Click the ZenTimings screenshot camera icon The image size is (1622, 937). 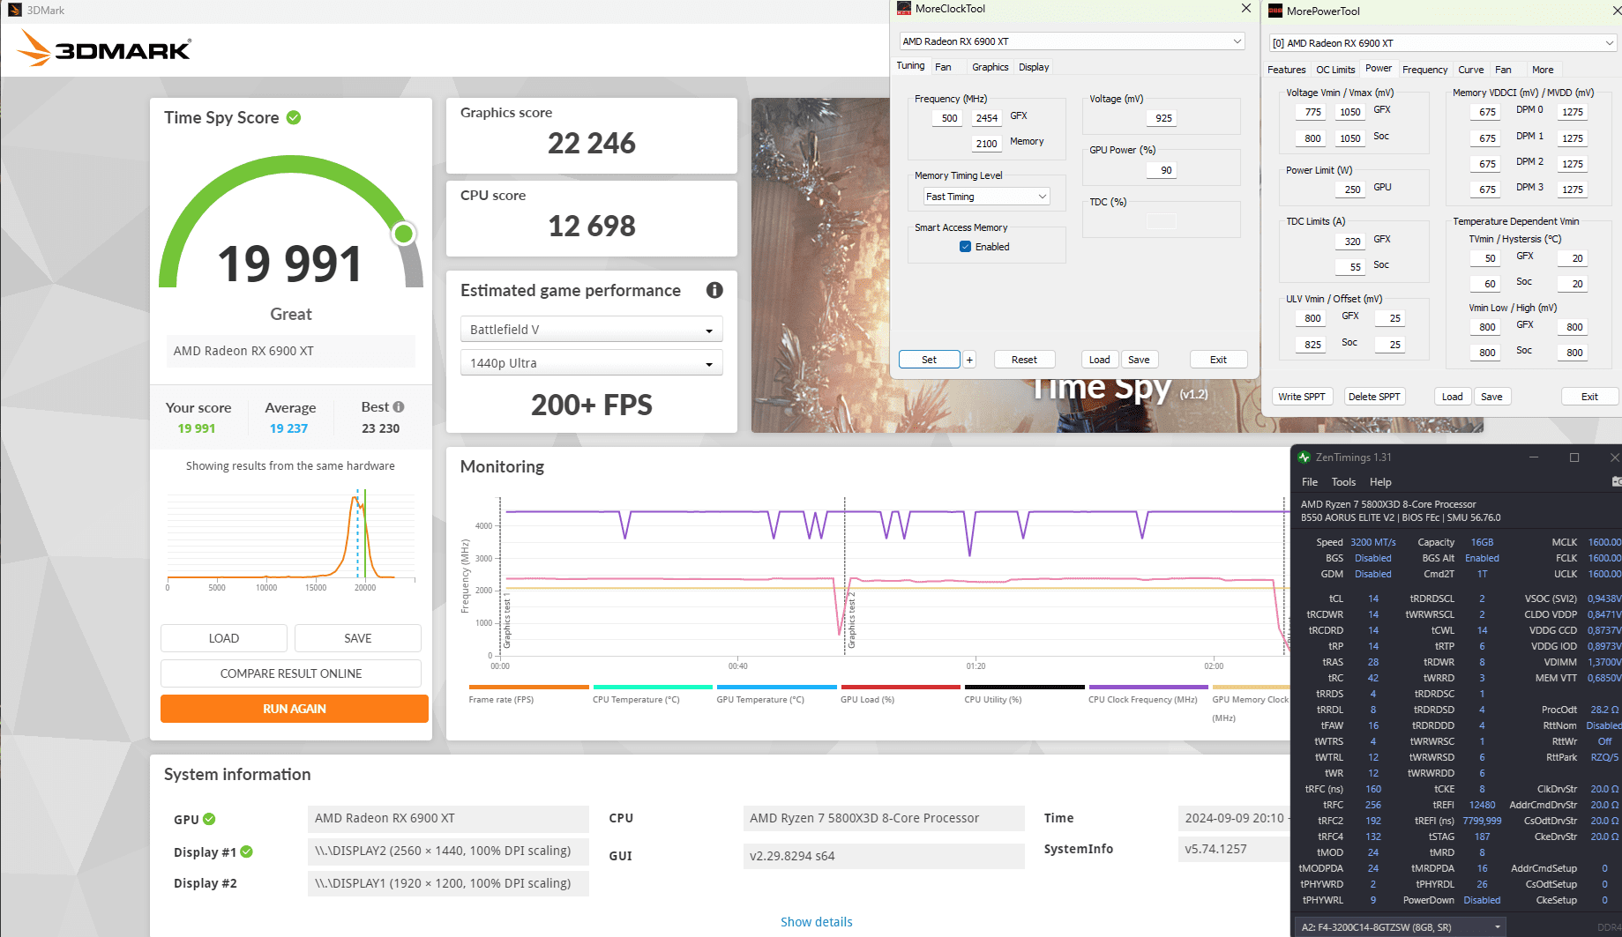coord(1616,482)
